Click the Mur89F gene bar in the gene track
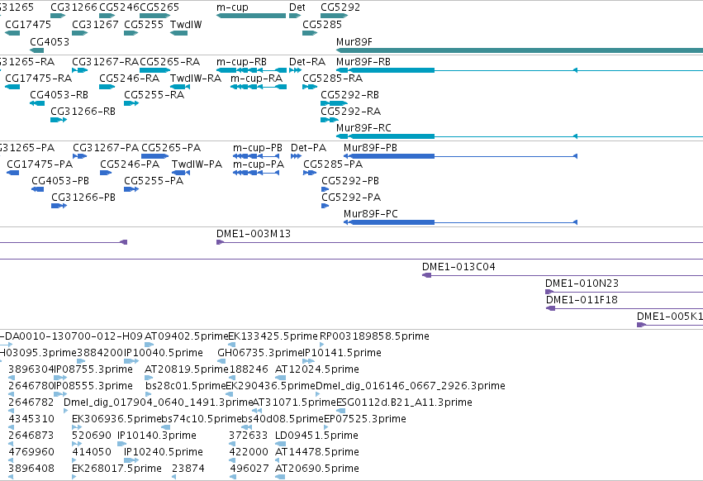Screen dimensions: 703x481 click(x=520, y=50)
